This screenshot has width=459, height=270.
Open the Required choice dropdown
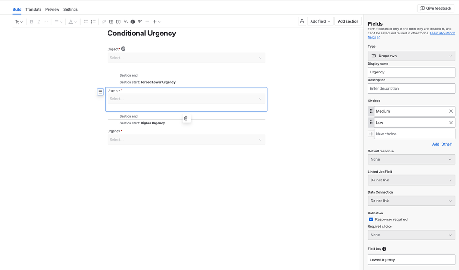(x=411, y=235)
